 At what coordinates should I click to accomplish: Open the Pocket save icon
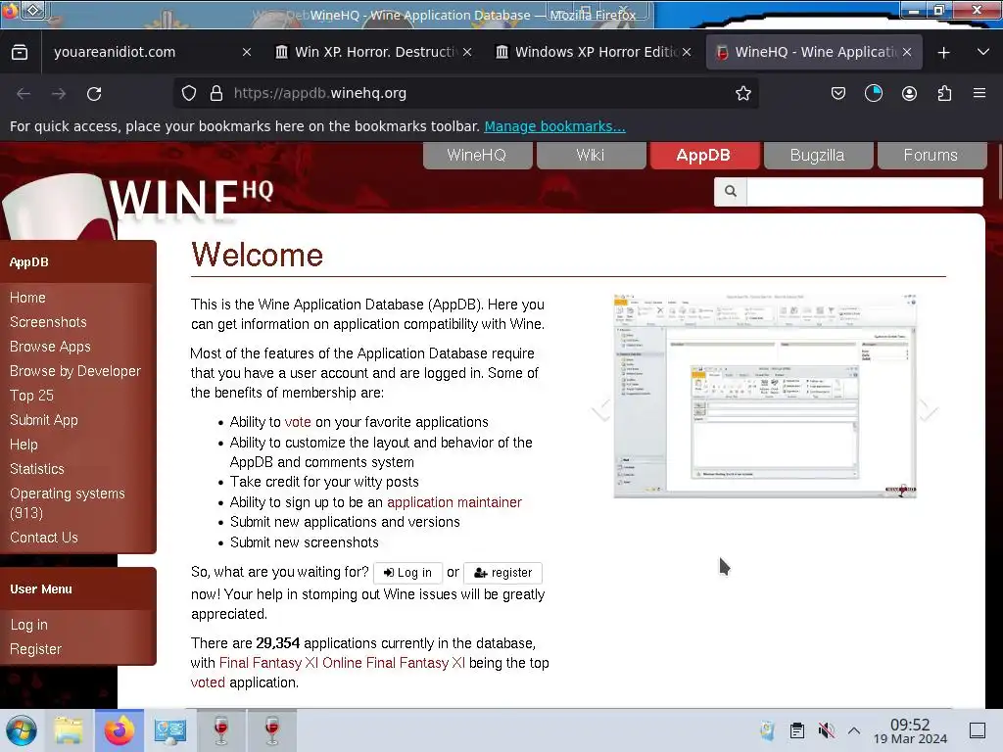(x=838, y=93)
